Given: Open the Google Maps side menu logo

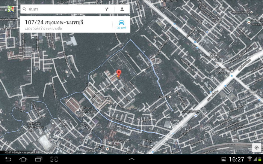Looking at the screenshot, I should (x=10, y=9).
